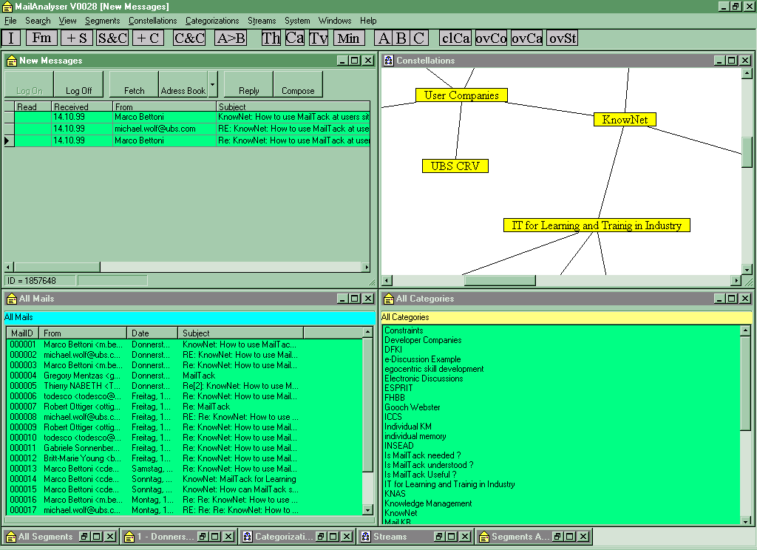Select the 'Is MailTack needed ?' category
Screen dimensions: 757x550
point(422,455)
